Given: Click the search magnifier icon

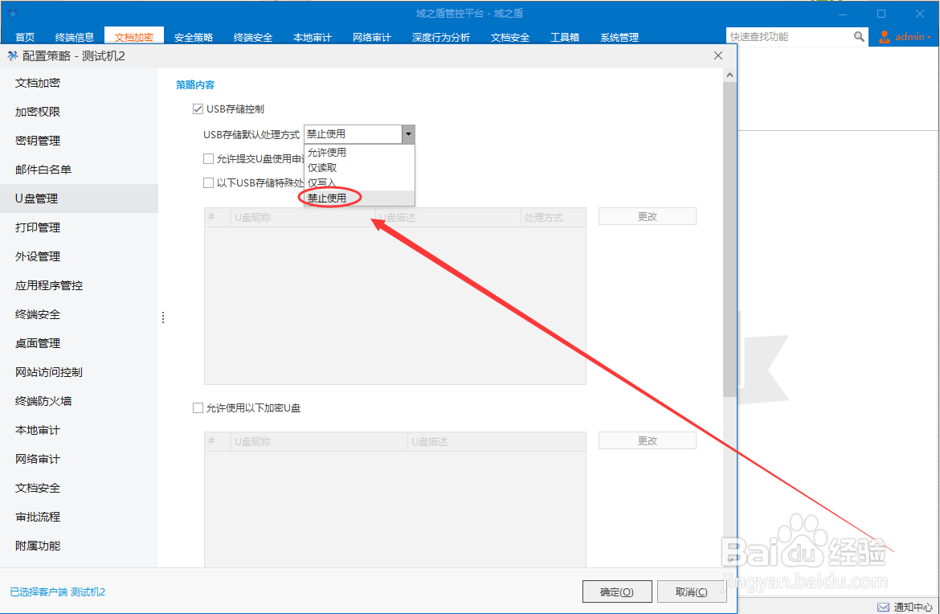Looking at the screenshot, I should 859,37.
